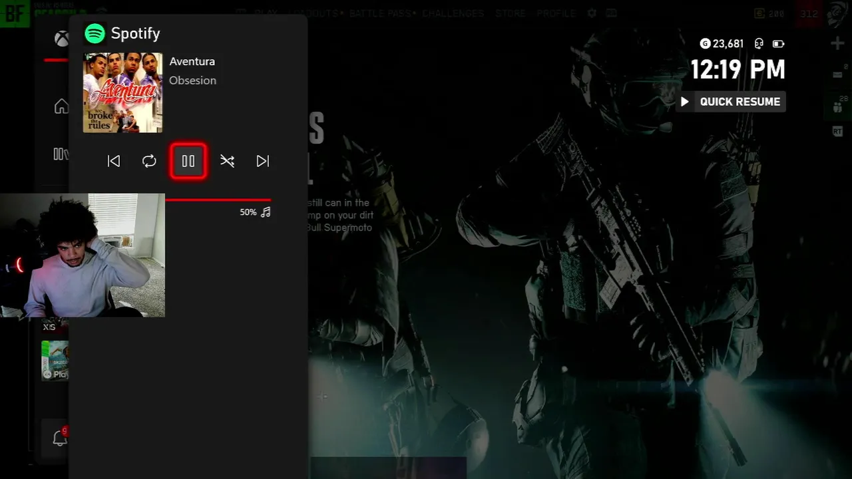
Task: Toggle shuffle in Spotify
Action: tap(228, 161)
